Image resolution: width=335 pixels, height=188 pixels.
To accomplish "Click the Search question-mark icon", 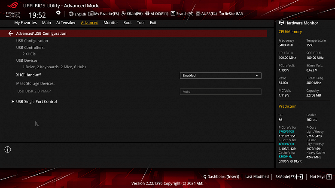I will tap(173, 13).
